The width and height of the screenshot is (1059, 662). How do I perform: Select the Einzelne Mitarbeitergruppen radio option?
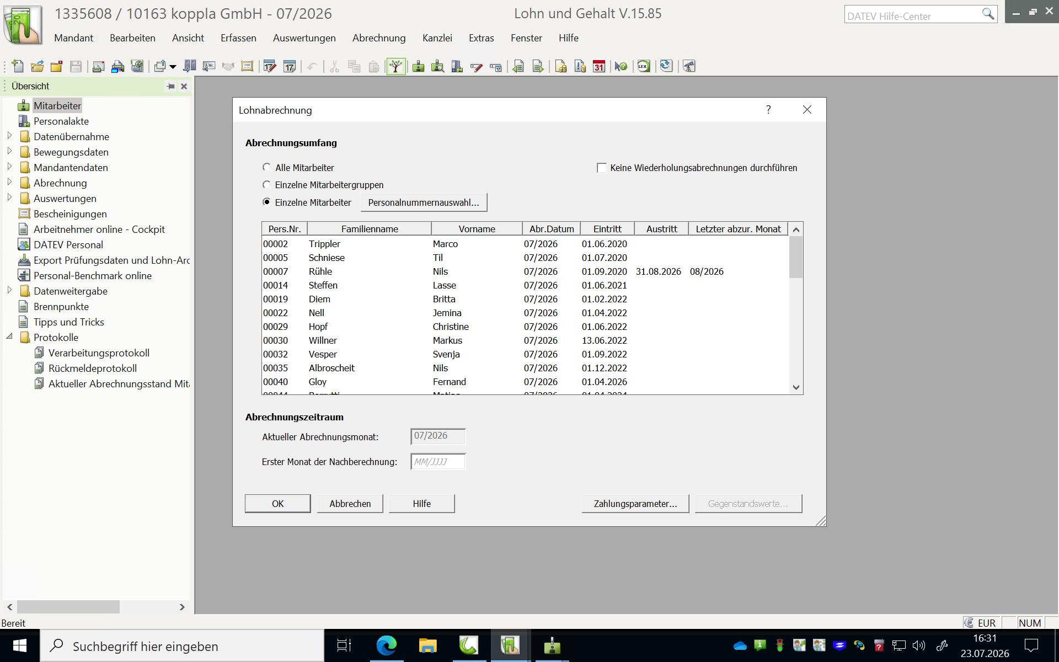tap(267, 185)
